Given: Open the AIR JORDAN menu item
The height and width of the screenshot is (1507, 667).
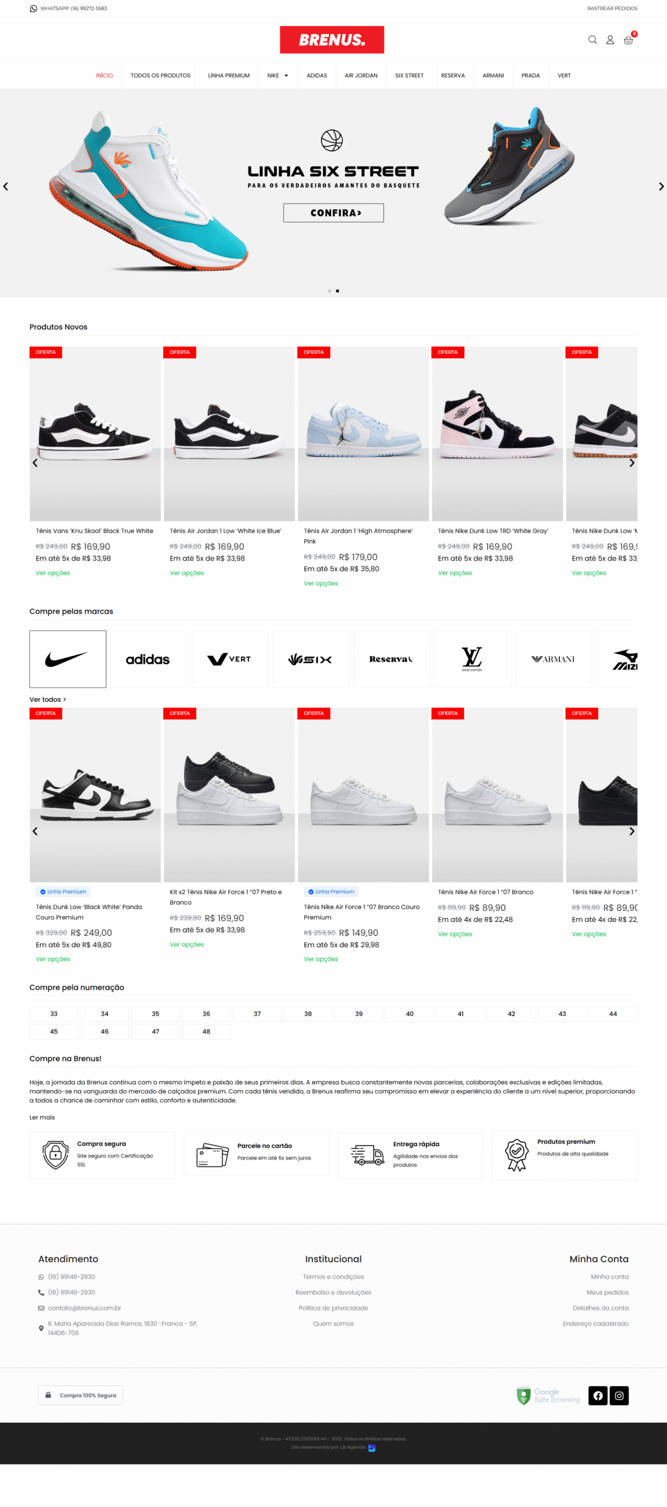Looking at the screenshot, I should click(x=361, y=75).
